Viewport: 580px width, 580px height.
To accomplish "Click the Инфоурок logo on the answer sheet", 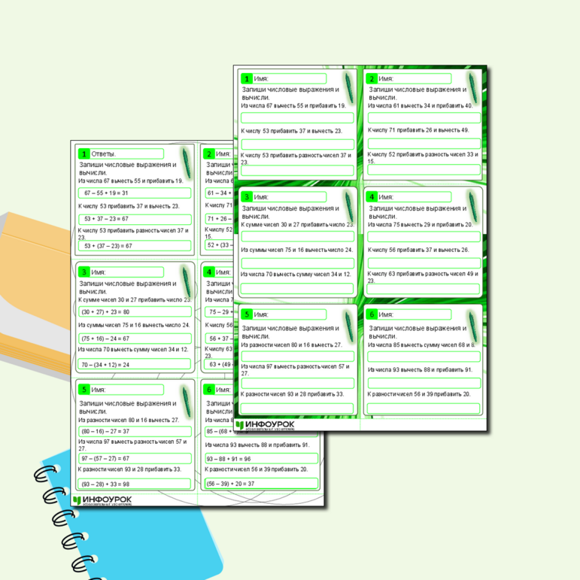I will [103, 500].
